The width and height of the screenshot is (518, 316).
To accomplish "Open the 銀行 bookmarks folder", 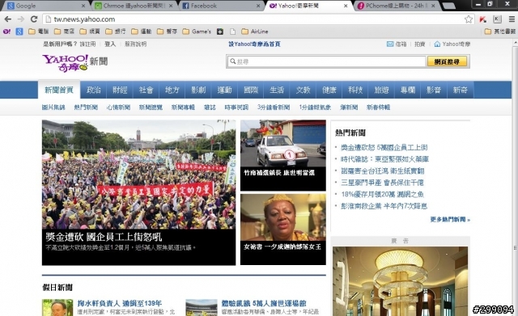I will coord(116,32).
